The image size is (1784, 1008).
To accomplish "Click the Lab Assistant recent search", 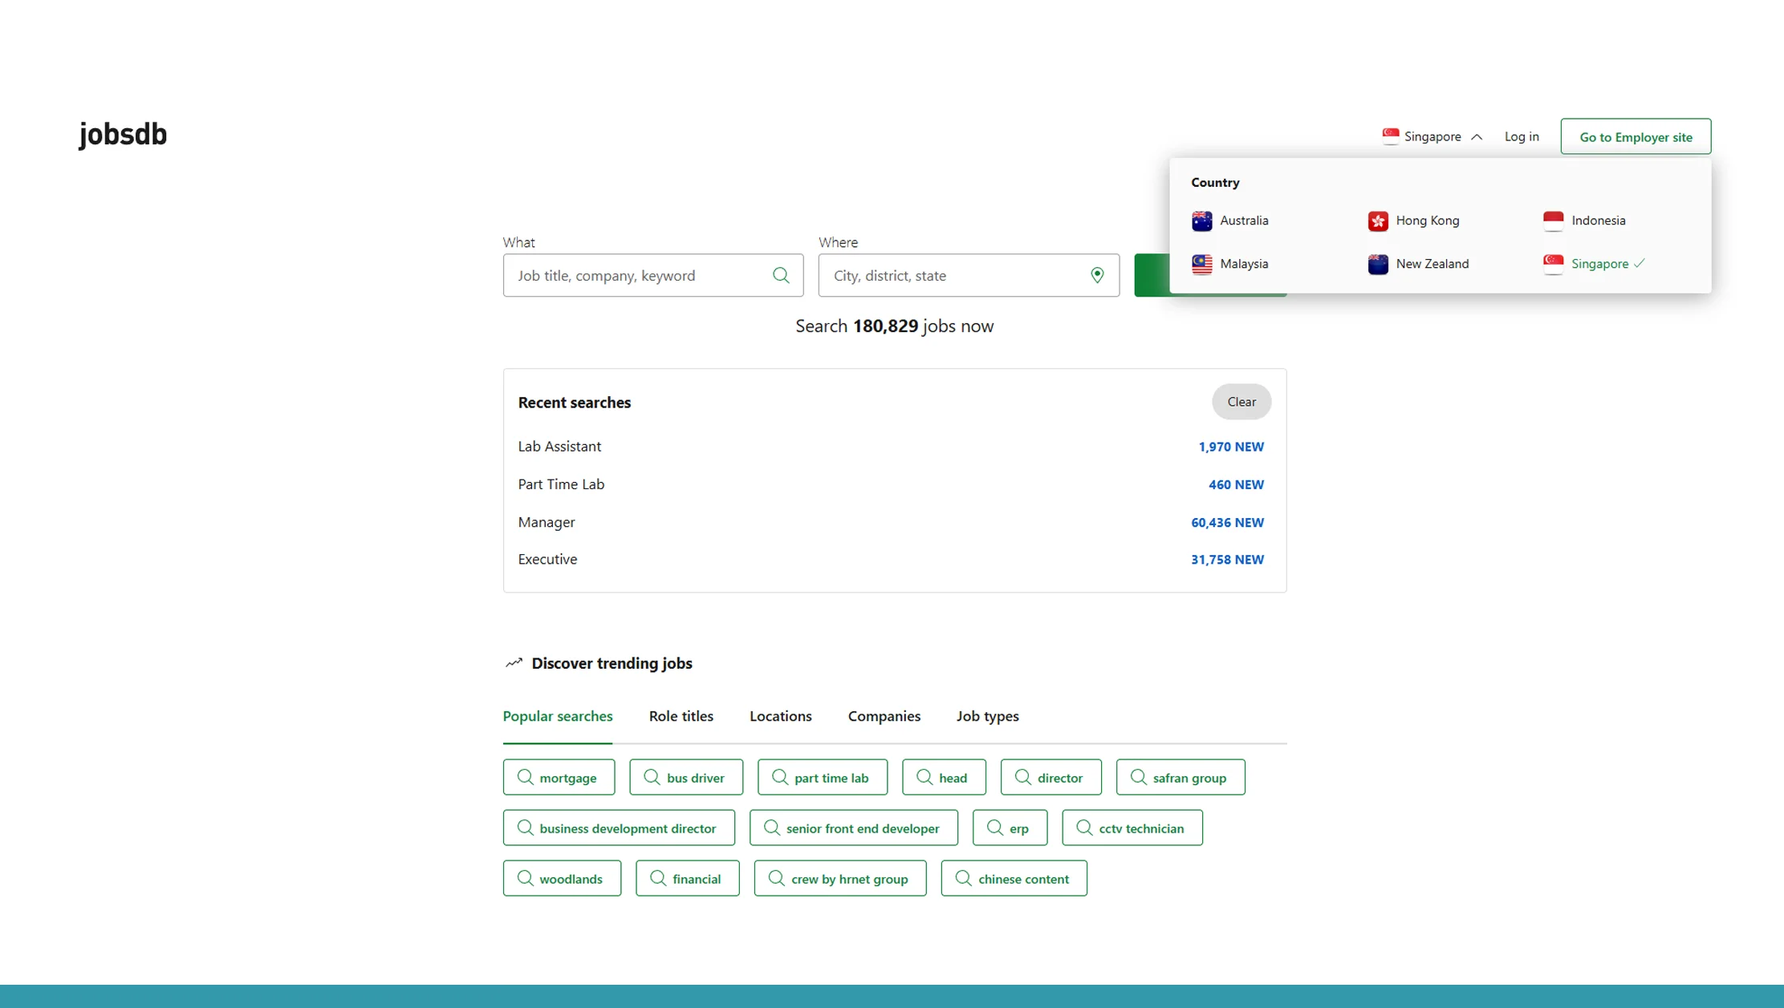I will coord(559,447).
